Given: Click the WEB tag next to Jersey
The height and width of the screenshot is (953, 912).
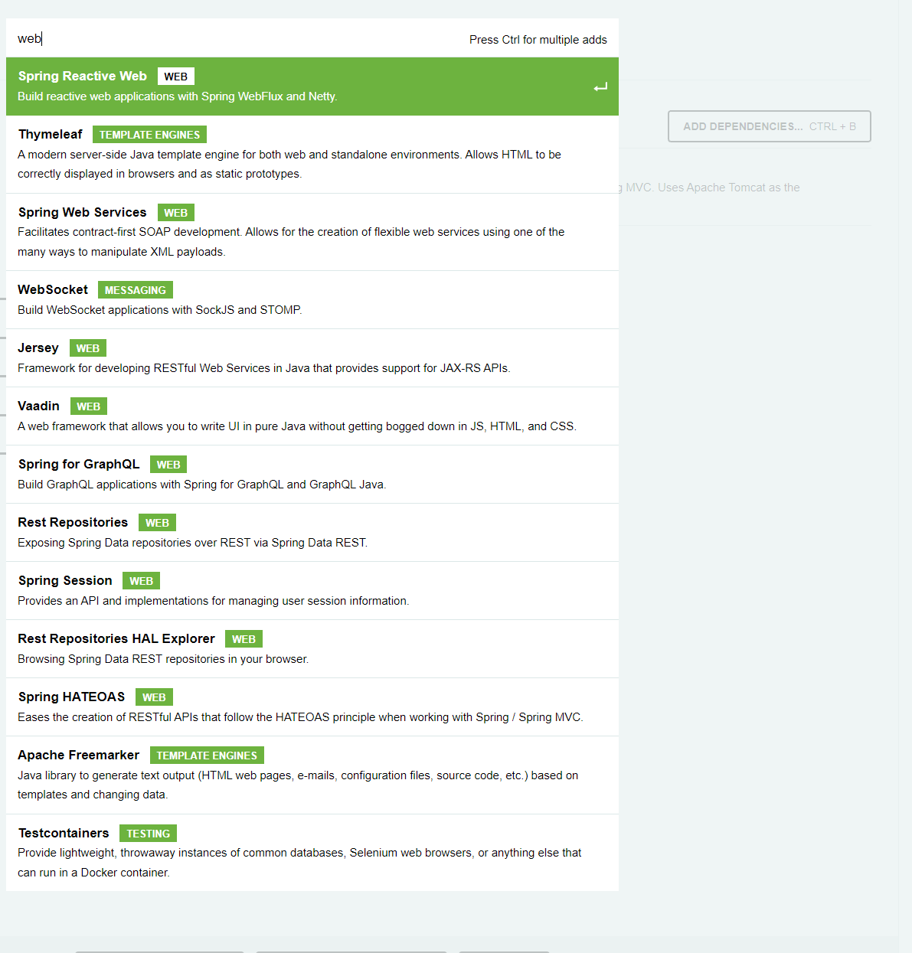Looking at the screenshot, I should pos(88,348).
